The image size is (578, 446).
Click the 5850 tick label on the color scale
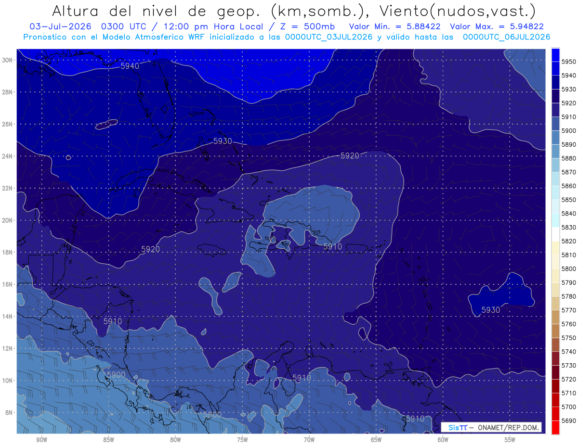569,200
